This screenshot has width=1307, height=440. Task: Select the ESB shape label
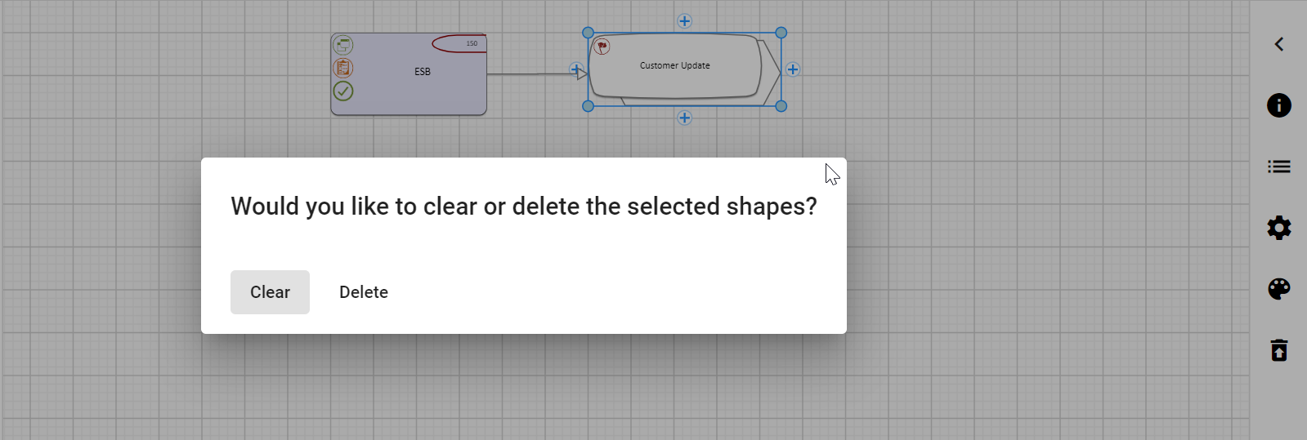(423, 72)
